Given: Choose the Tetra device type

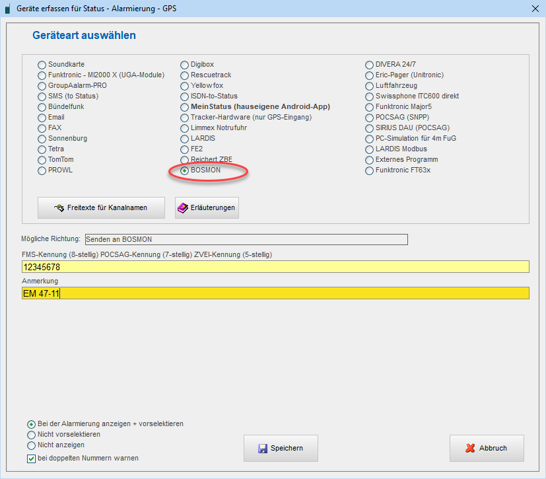Looking at the screenshot, I should 42,149.
